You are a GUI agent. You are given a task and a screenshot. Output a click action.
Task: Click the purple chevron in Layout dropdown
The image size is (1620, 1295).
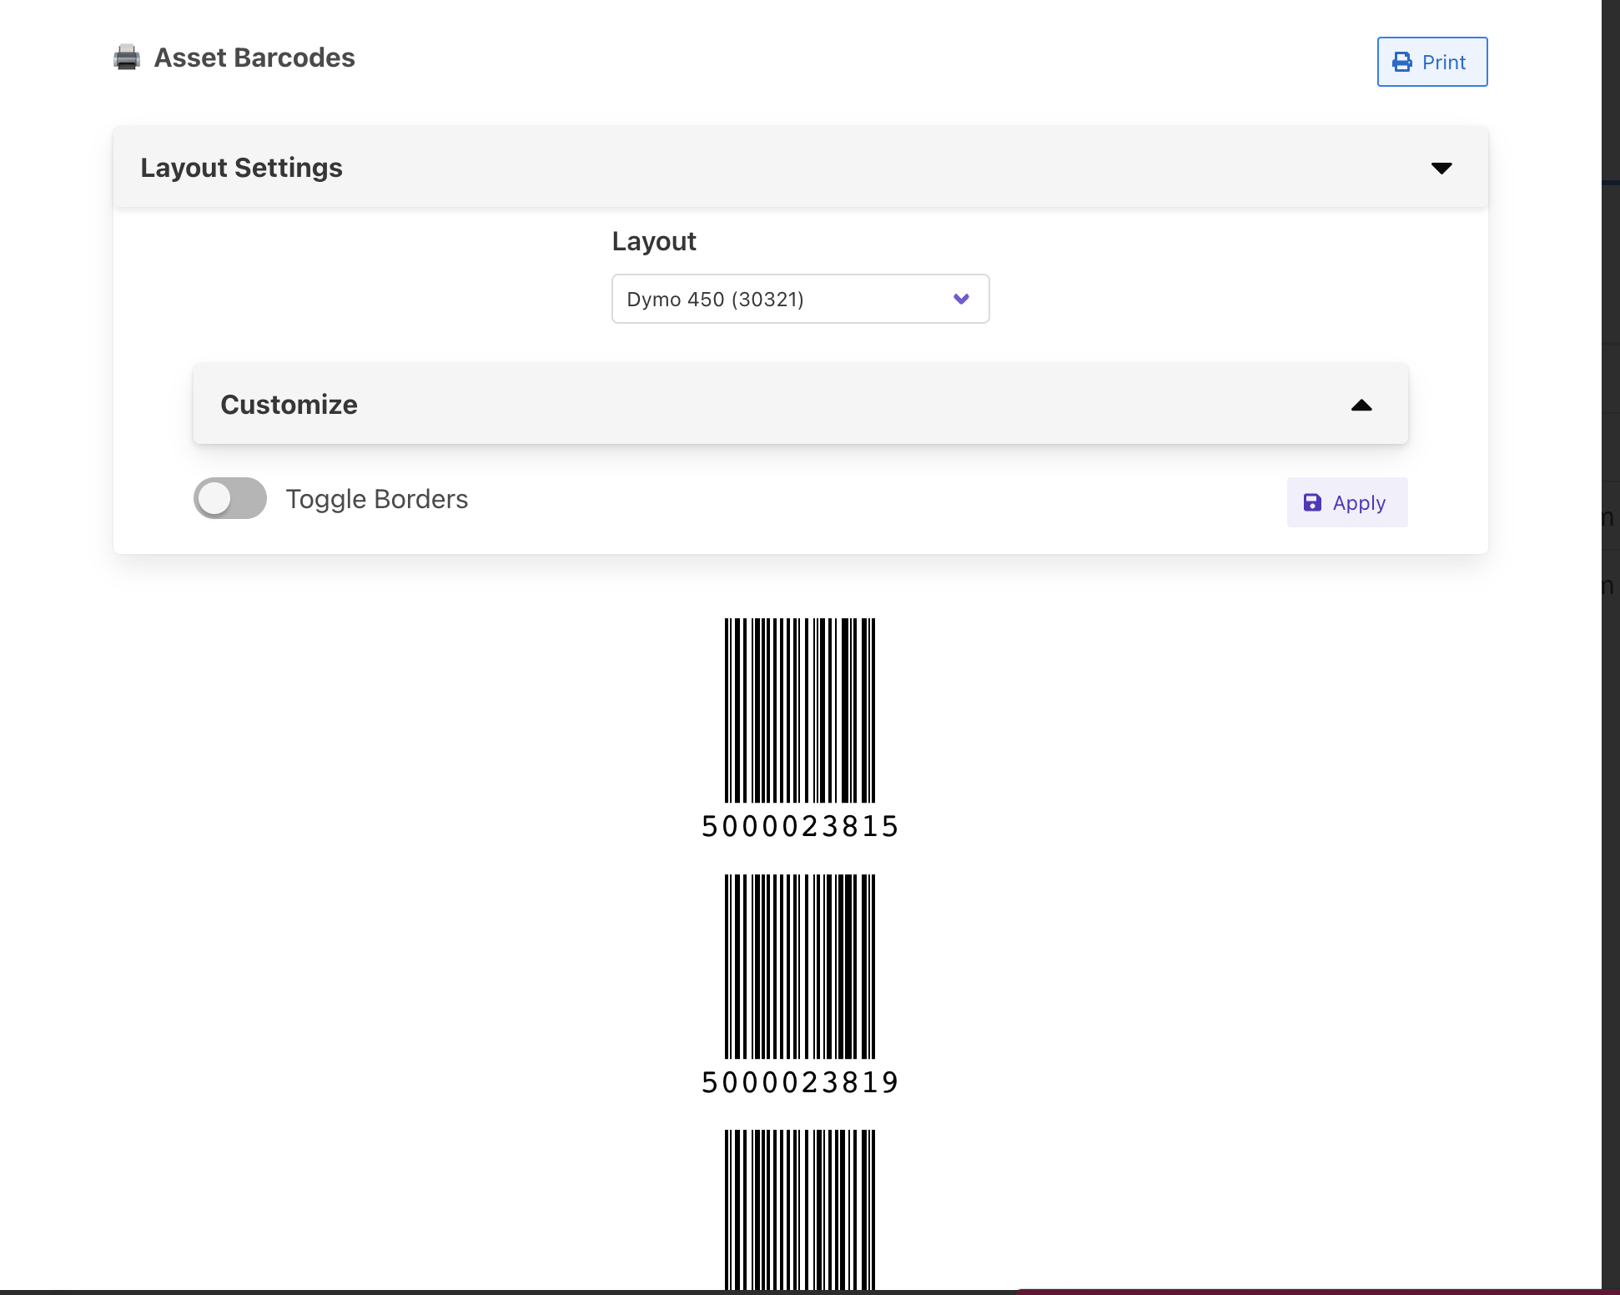point(961,299)
